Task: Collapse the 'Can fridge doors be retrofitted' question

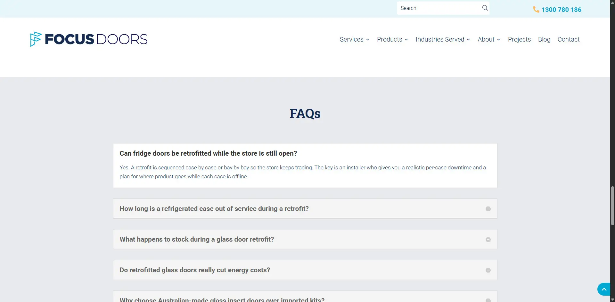Action: tap(208, 153)
